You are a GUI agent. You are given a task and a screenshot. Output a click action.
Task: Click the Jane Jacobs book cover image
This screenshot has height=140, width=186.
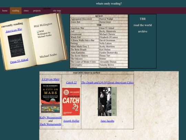pyautogui.click(x=107, y=102)
